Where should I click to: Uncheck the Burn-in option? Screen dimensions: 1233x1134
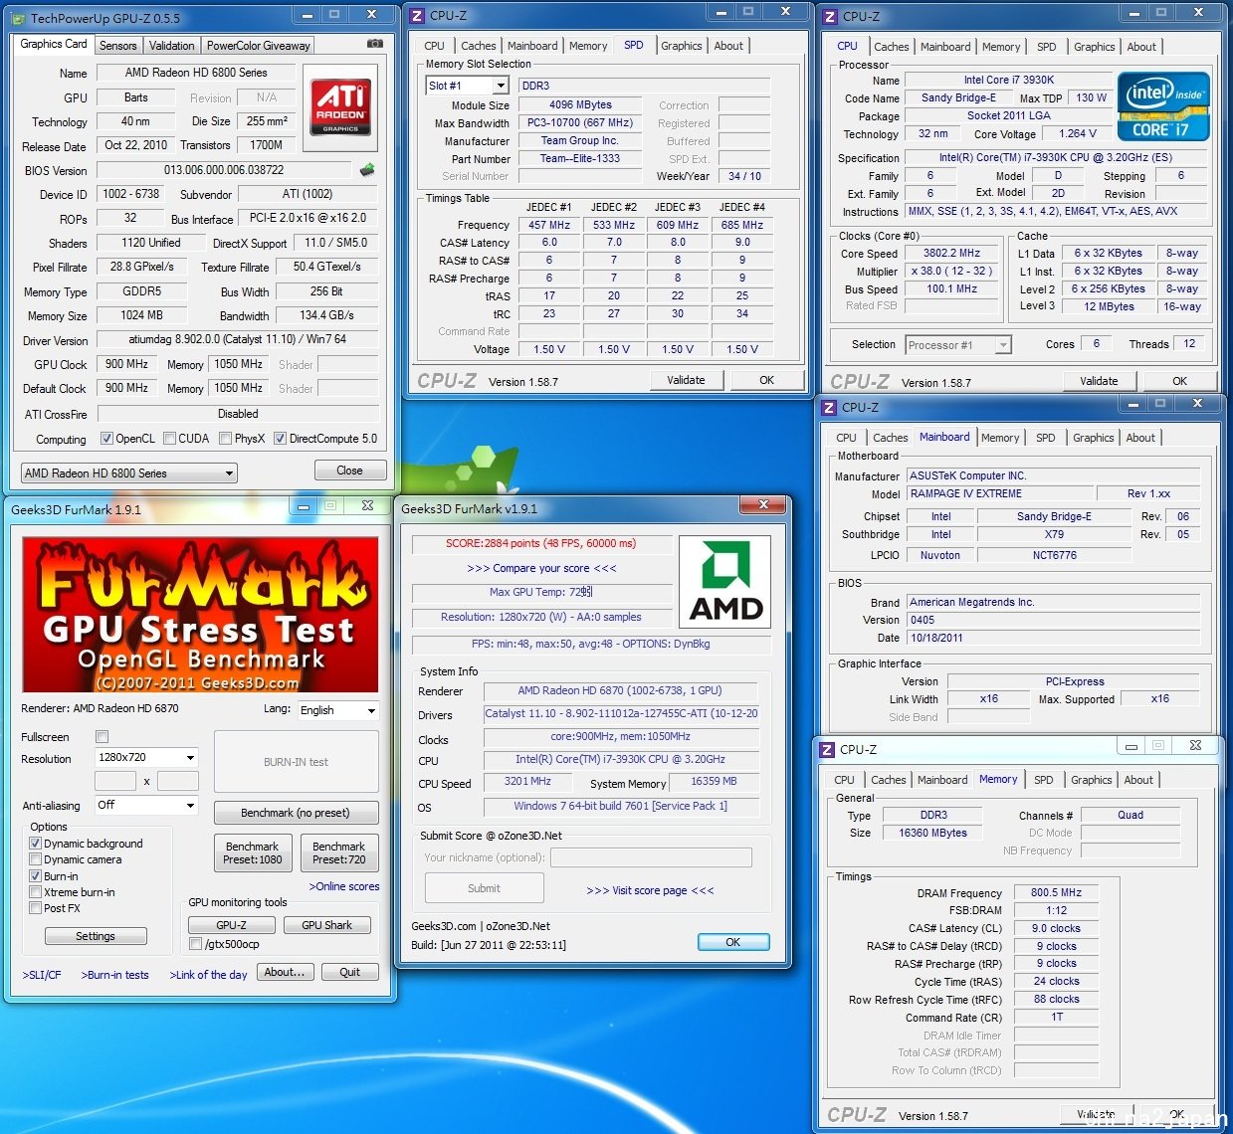36,876
